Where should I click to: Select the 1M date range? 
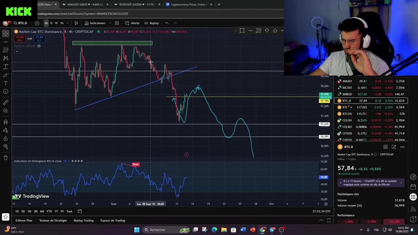(29, 211)
